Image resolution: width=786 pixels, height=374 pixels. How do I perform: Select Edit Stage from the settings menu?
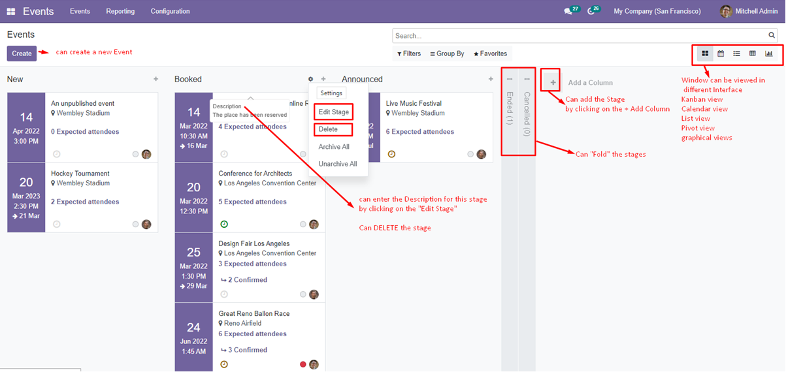point(333,112)
